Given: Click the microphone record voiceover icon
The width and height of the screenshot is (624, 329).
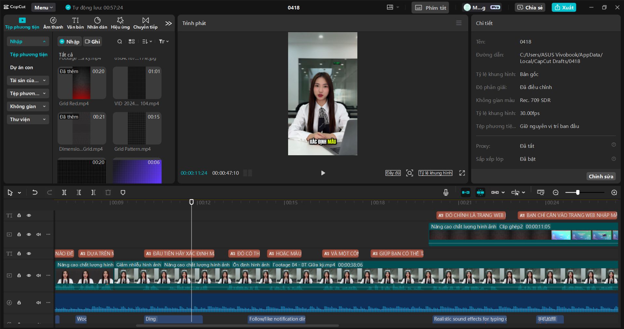Looking at the screenshot, I should (446, 193).
